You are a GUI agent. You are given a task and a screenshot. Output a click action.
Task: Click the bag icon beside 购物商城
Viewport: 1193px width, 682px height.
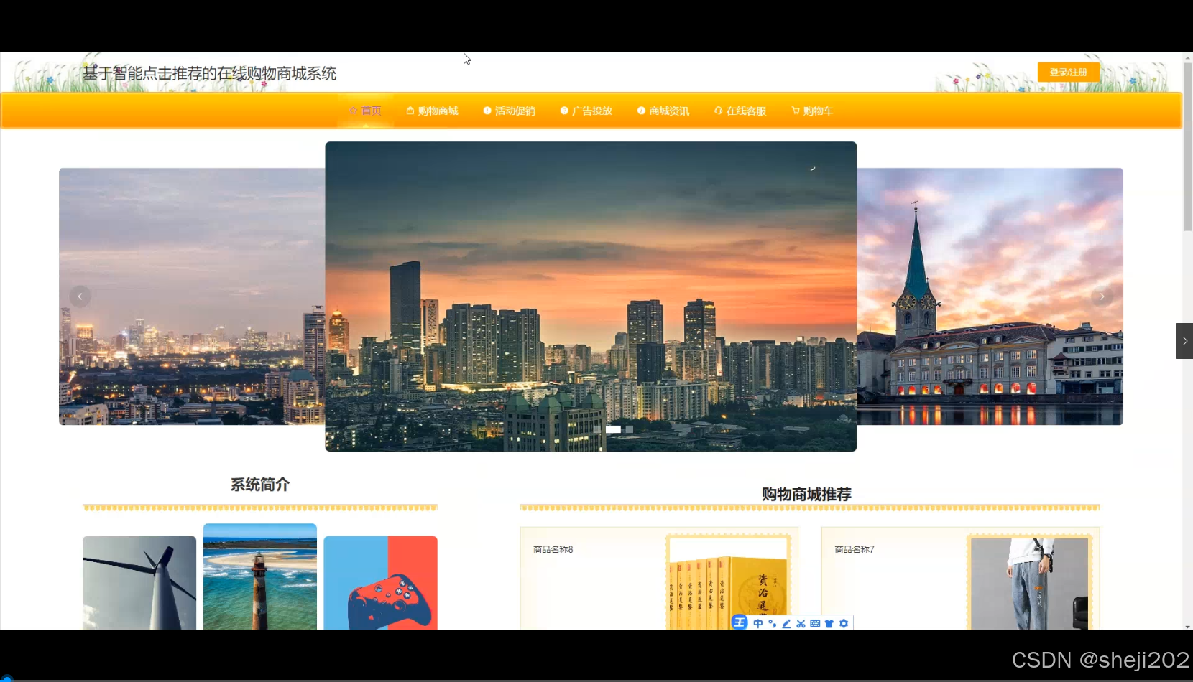click(x=410, y=111)
